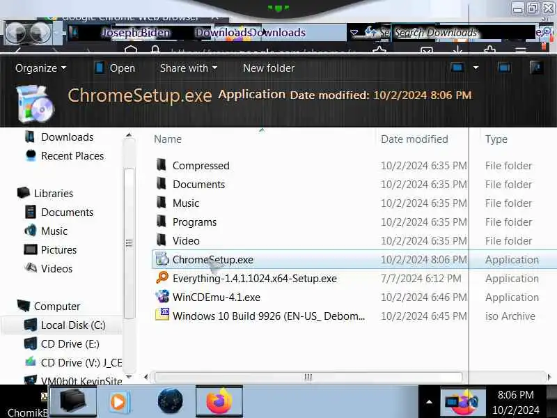
Task: Click the help icon in toolbar
Action: 535,68
